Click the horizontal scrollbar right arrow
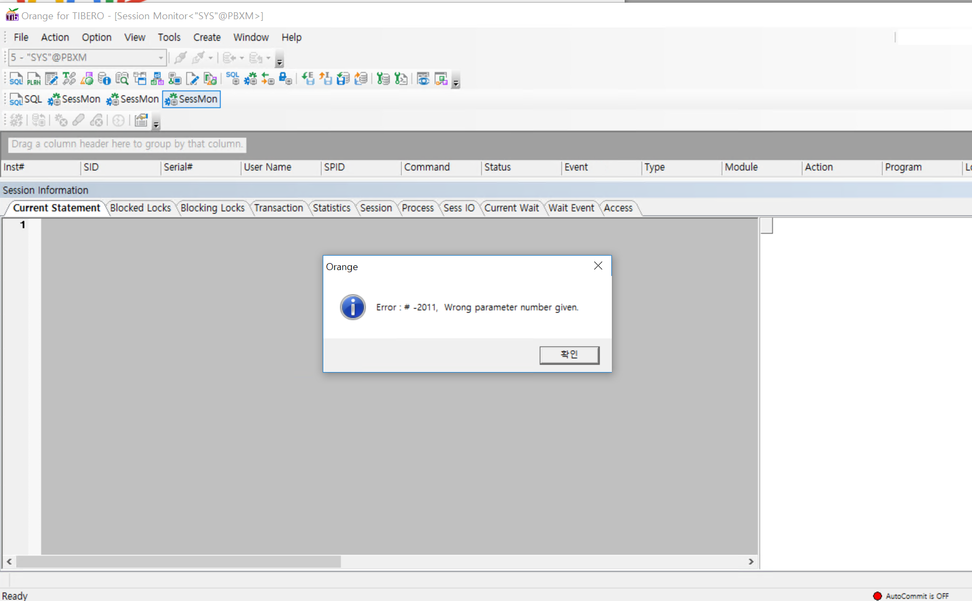 (x=751, y=562)
